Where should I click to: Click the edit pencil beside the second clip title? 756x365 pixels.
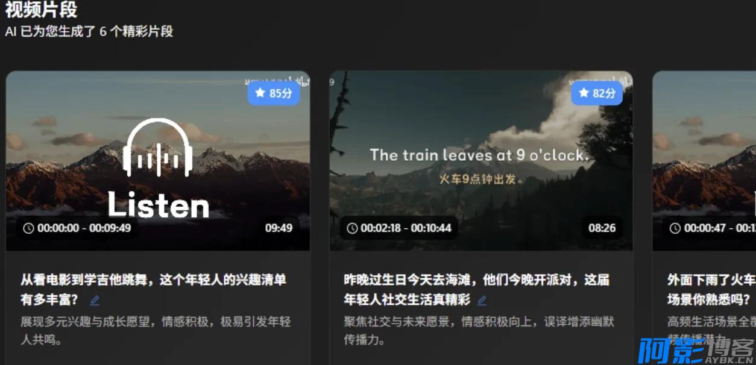coord(482,300)
